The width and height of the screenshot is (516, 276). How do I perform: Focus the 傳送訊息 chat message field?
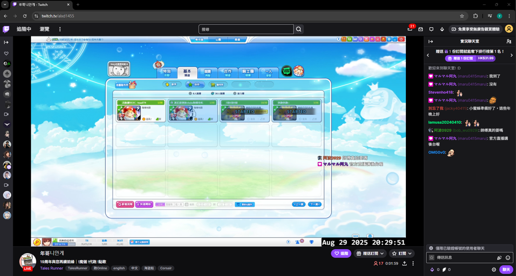pos(463,258)
